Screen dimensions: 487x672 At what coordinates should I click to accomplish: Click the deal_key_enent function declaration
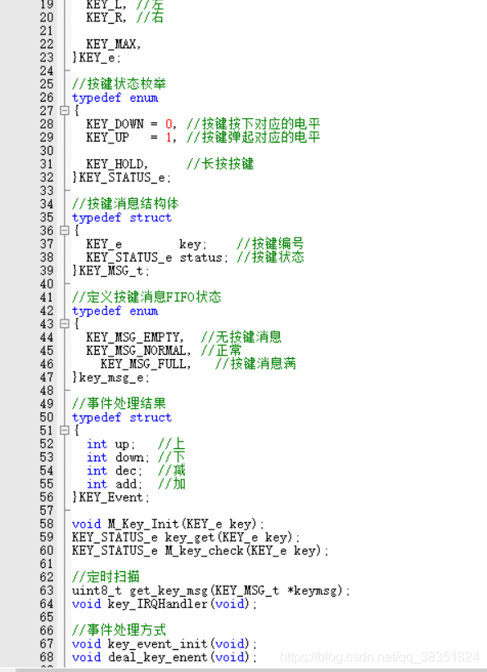pyautogui.click(x=165, y=657)
